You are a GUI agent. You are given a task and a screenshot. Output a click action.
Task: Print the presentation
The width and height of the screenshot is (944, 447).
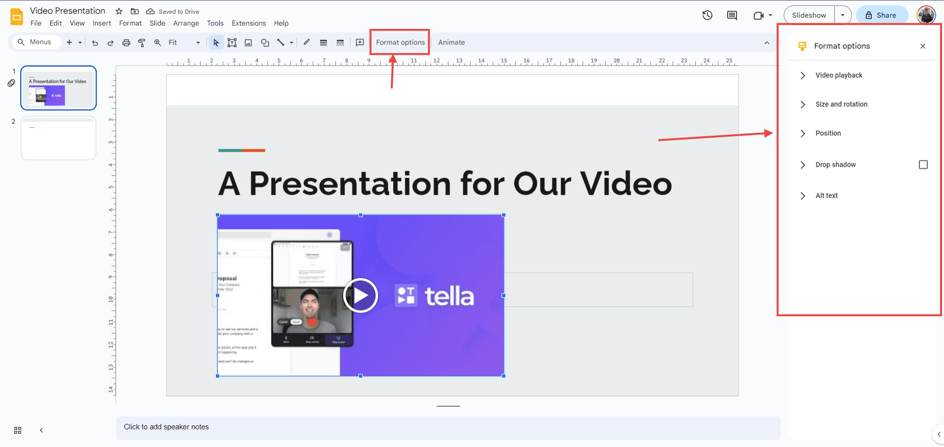tap(126, 43)
